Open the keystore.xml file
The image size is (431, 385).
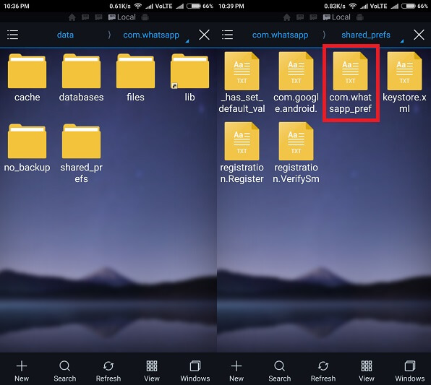404,82
